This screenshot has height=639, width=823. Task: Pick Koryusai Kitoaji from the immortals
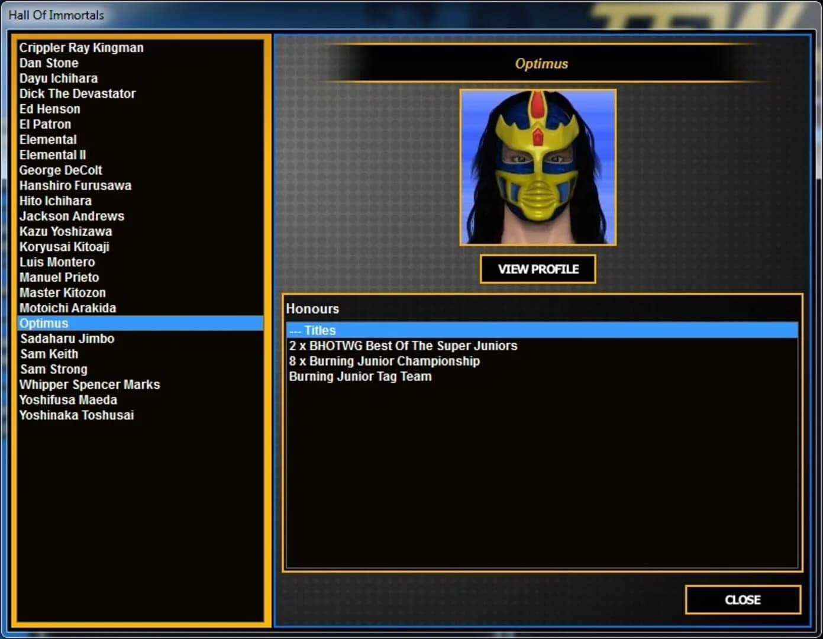click(64, 247)
